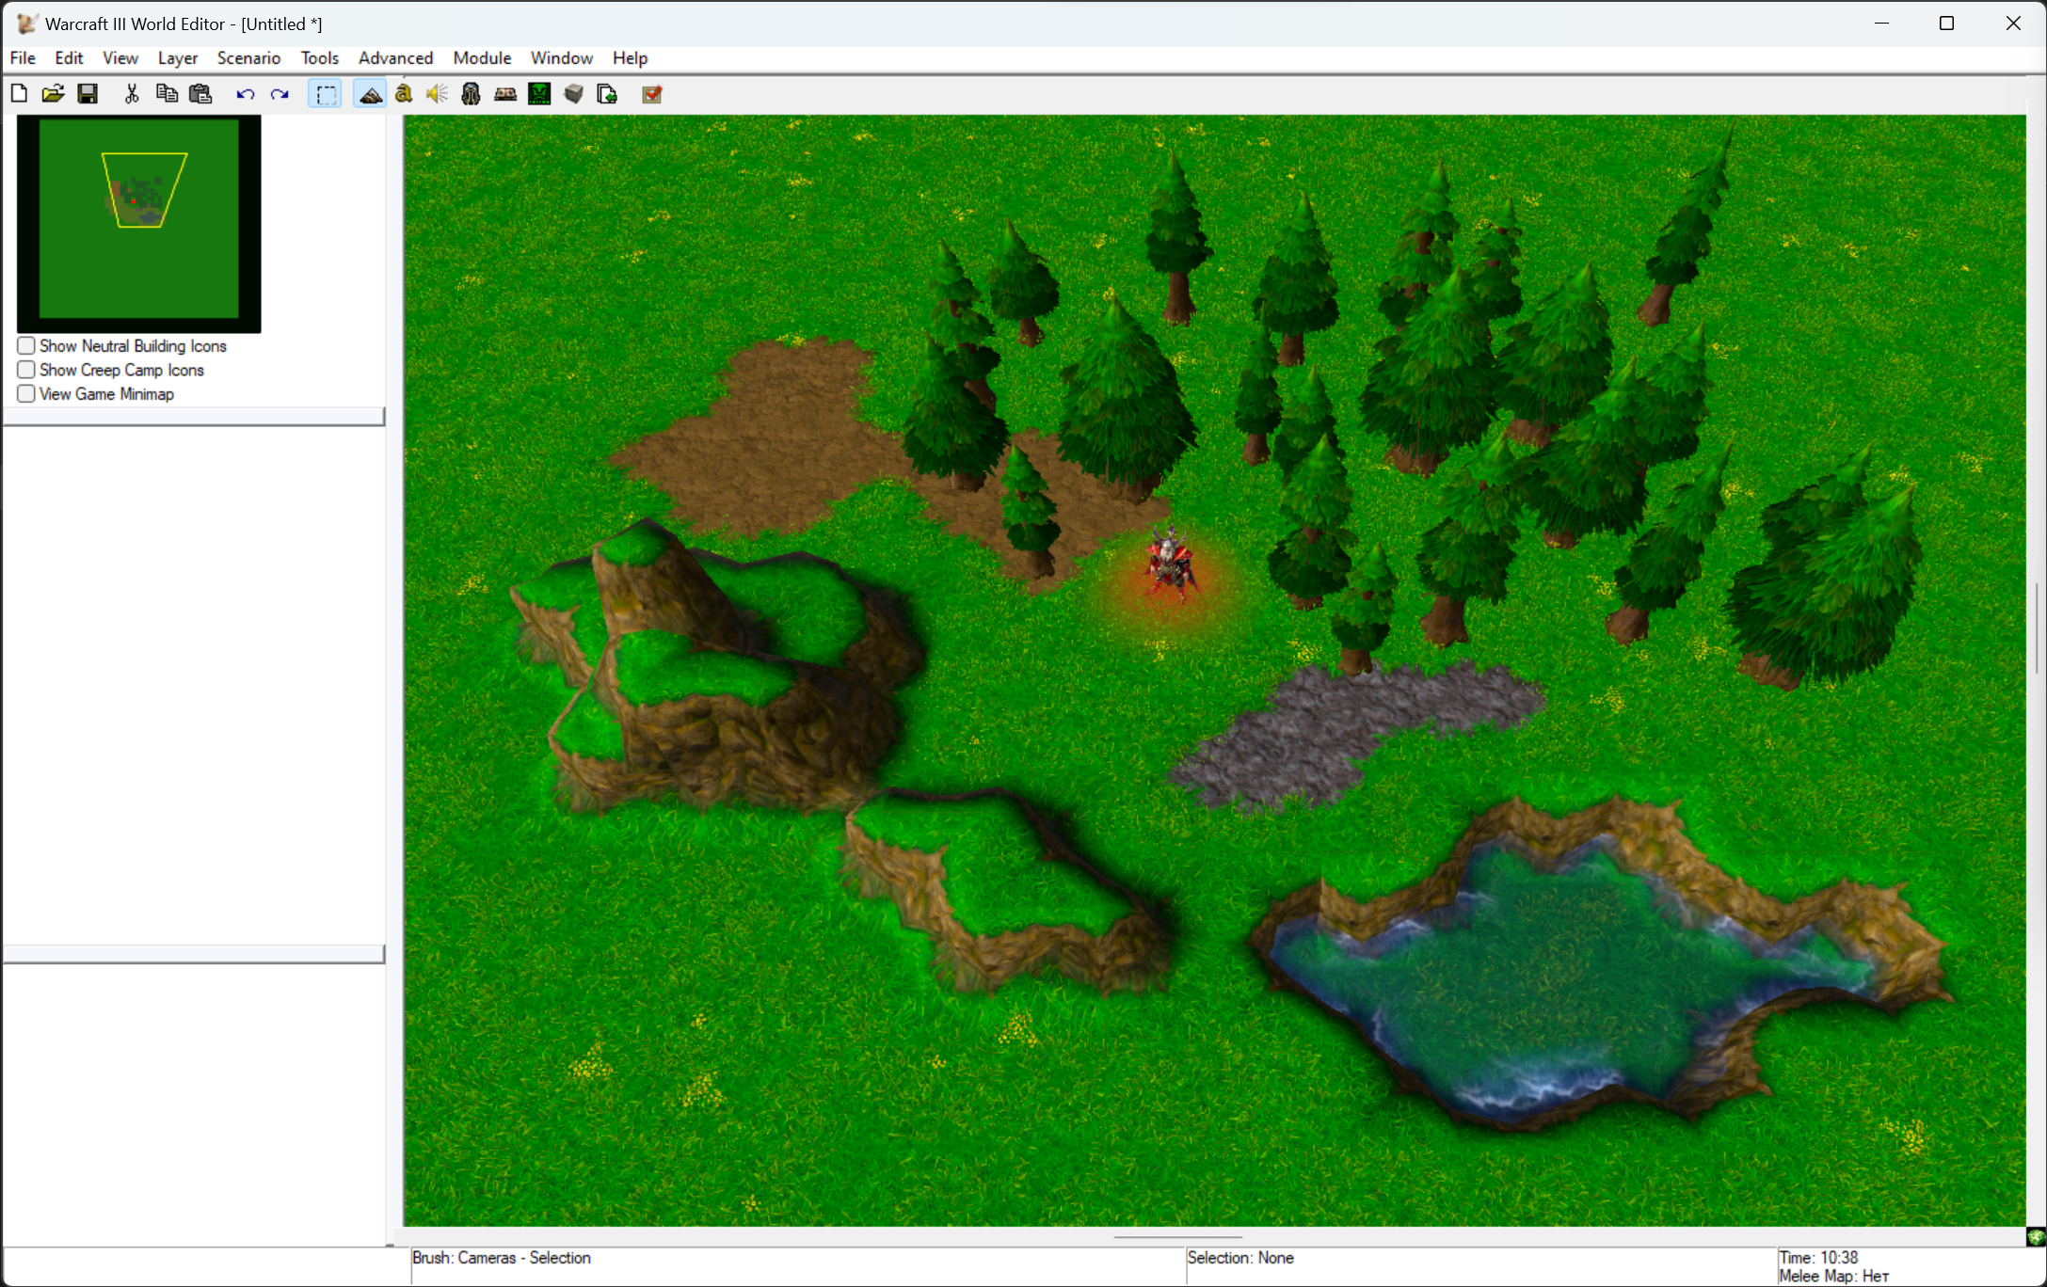This screenshot has height=1287, width=2047.
Task: Open the Edit menu
Action: coord(69,58)
